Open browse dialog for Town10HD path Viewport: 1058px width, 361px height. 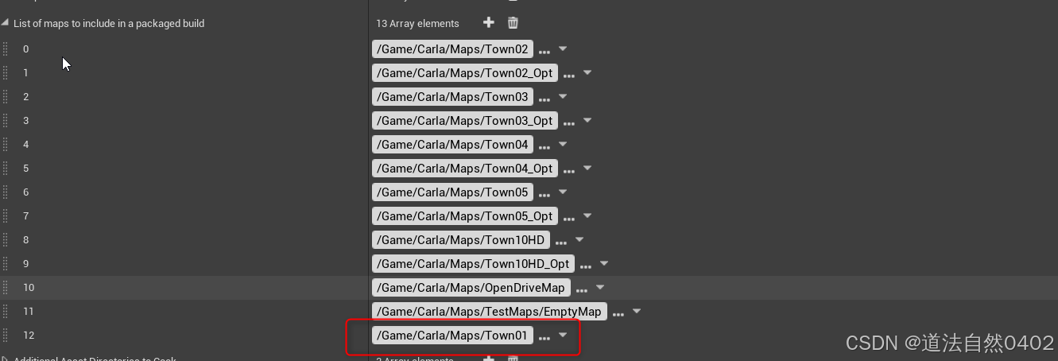click(x=561, y=242)
